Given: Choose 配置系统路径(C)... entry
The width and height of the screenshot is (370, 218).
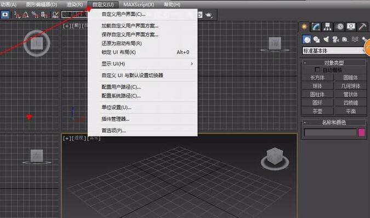Looking at the screenshot, I should click(143, 96).
